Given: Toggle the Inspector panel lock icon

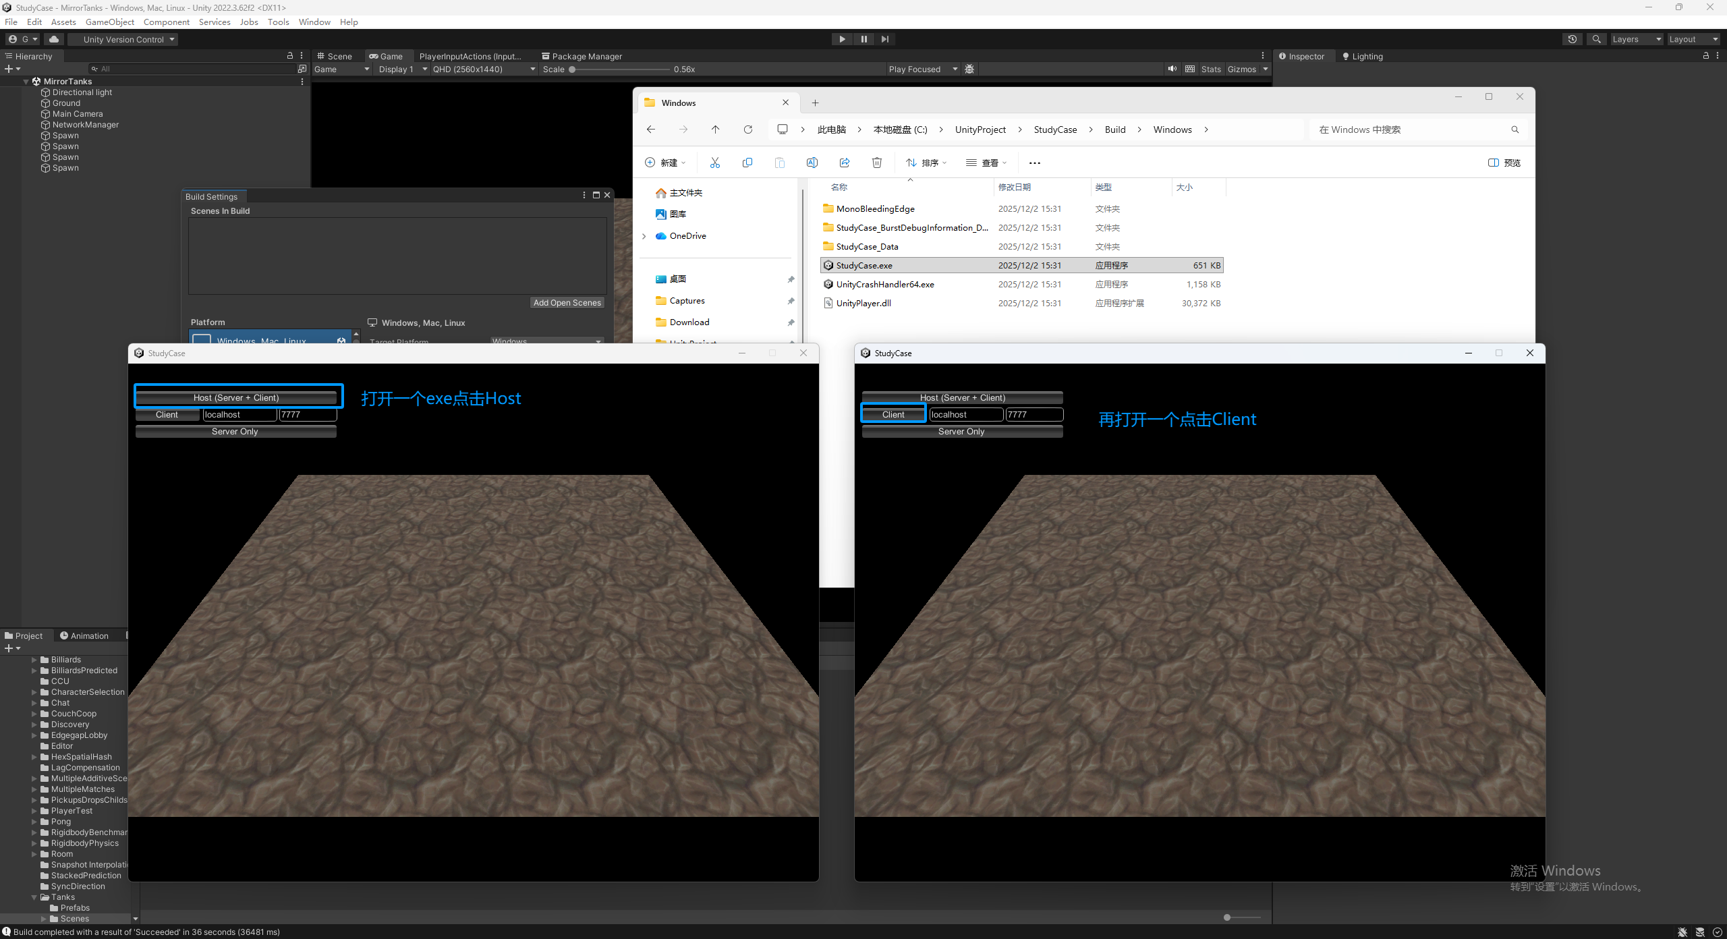Looking at the screenshot, I should (1706, 56).
